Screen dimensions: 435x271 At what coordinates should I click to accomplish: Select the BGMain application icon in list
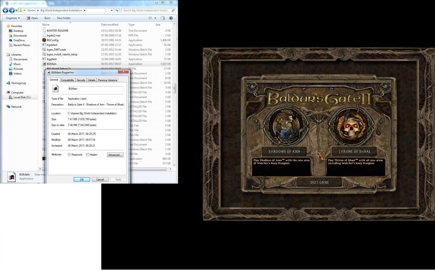pyautogui.click(x=44, y=64)
